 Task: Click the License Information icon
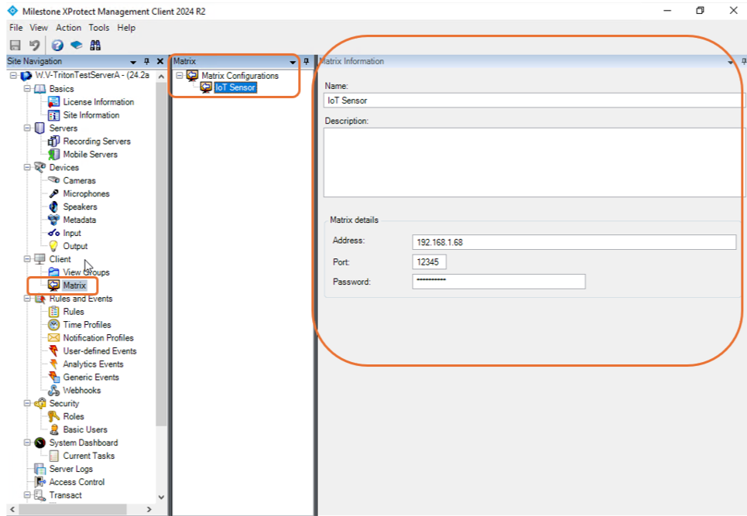pos(54,102)
